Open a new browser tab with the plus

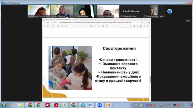pos(76,20)
